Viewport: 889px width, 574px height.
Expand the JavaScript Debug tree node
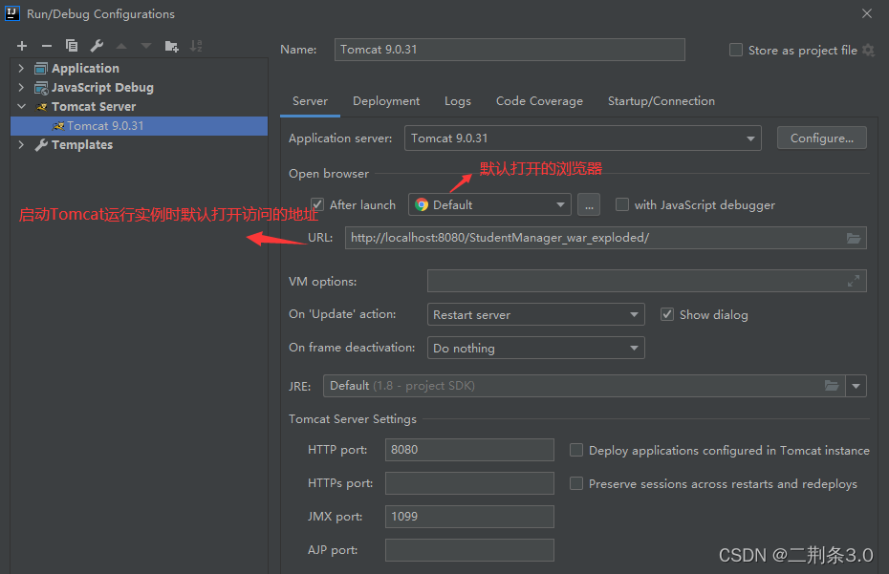tap(22, 87)
